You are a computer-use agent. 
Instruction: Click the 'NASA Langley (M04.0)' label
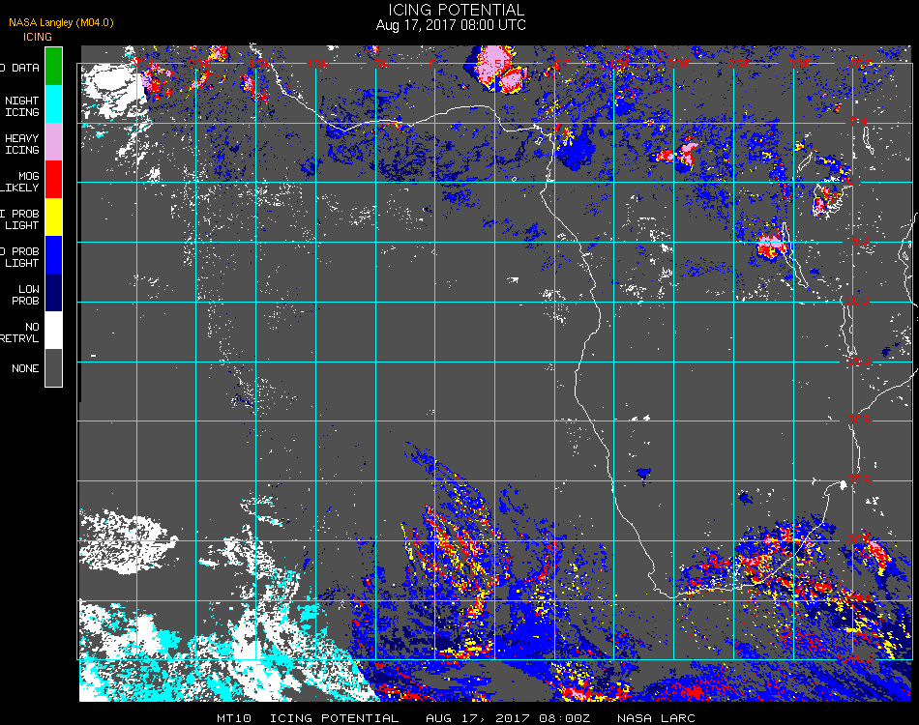click(x=61, y=23)
